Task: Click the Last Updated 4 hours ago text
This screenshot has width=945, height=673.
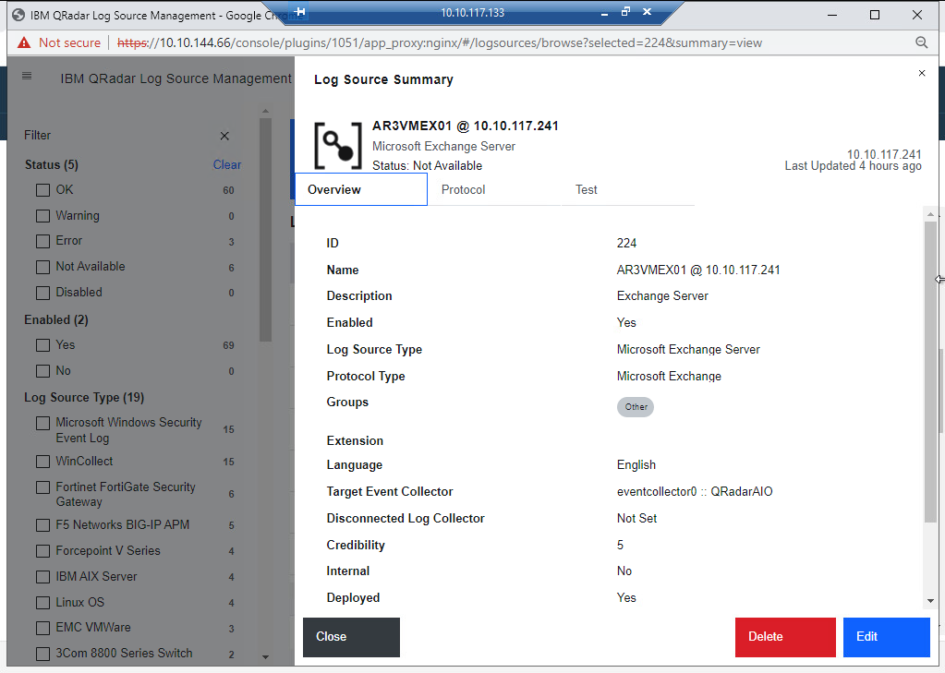Action: (853, 165)
